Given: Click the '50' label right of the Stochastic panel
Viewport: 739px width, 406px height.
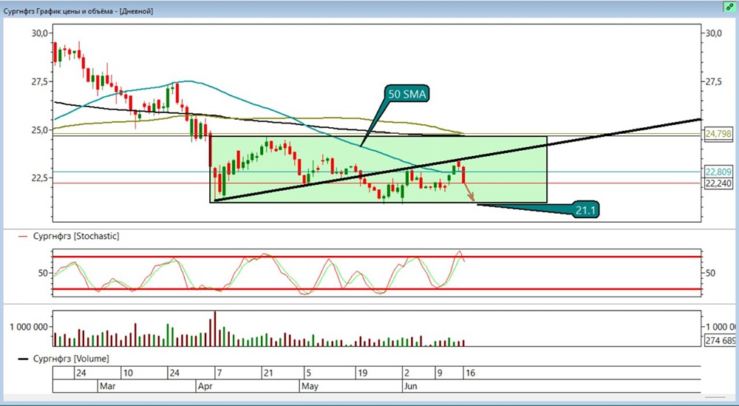Looking at the screenshot, I should coord(710,273).
